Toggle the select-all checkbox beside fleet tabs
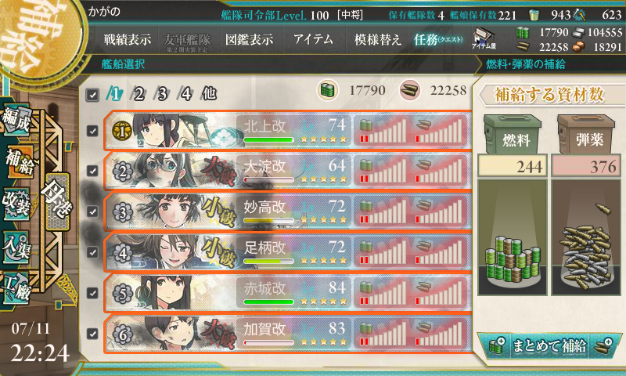626x376 pixels. 92,95
